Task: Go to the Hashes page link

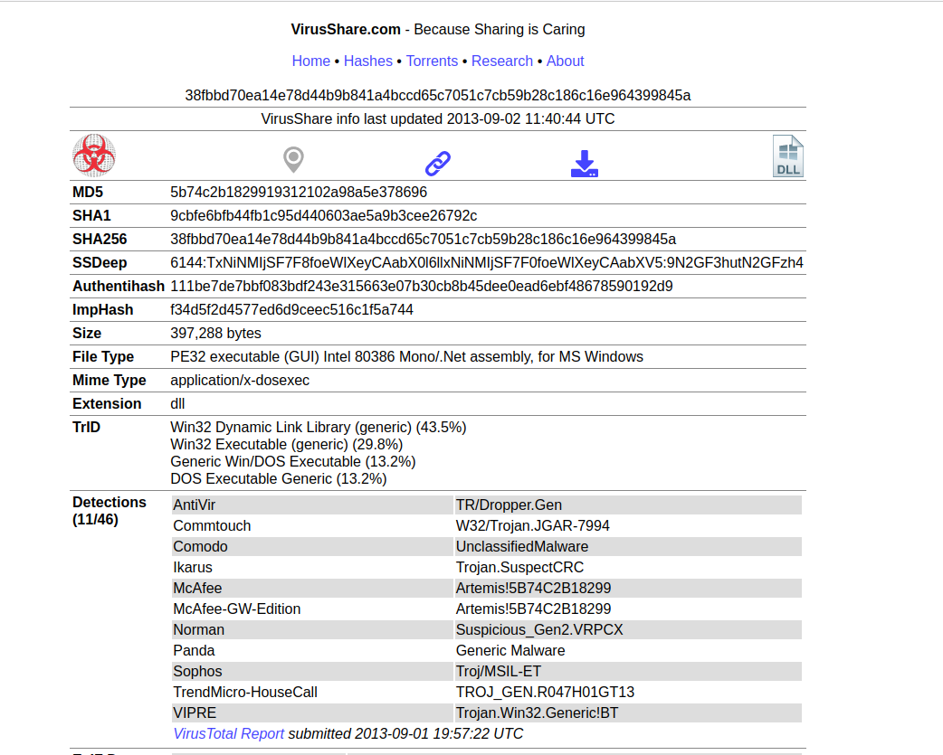Action: coord(368,61)
